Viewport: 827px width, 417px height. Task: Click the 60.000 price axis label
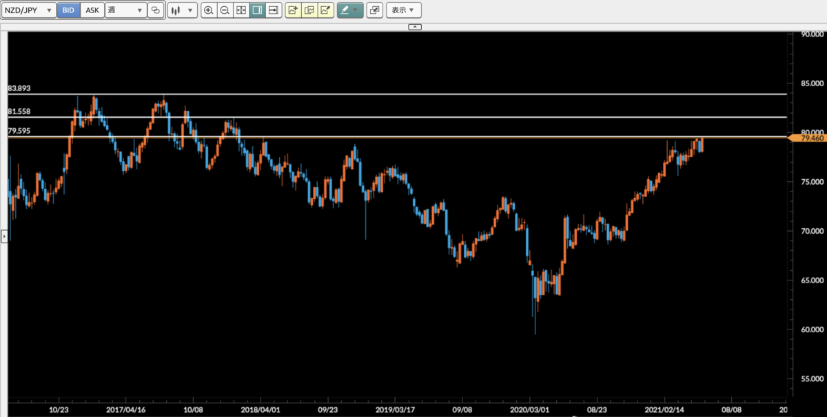click(813, 329)
